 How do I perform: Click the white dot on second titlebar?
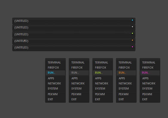coord(132,27)
